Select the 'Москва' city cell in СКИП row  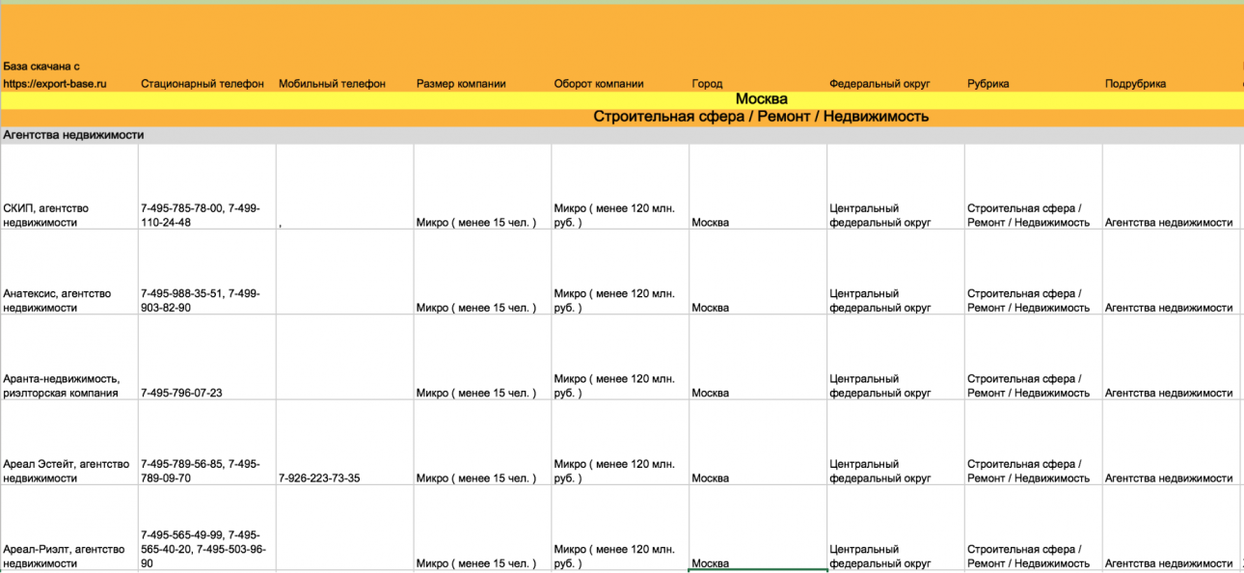tap(759, 187)
